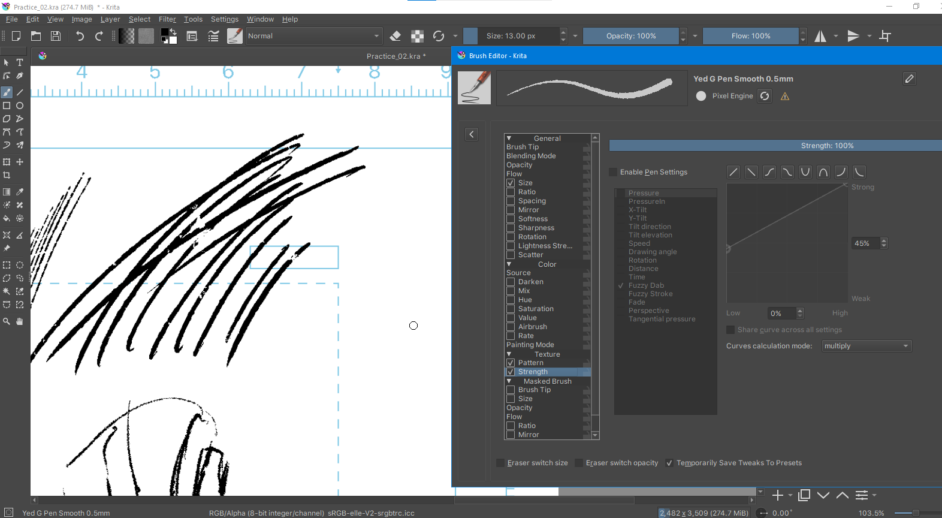Viewport: 942px width, 518px height.
Task: Enable the Rotation option checkbox
Action: 511,237
